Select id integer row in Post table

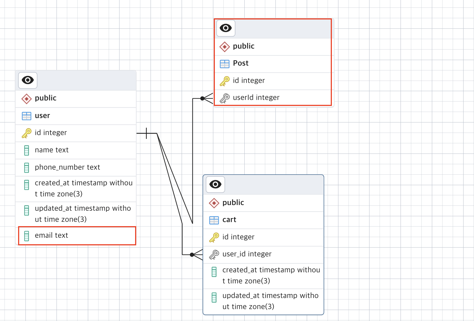(274, 81)
